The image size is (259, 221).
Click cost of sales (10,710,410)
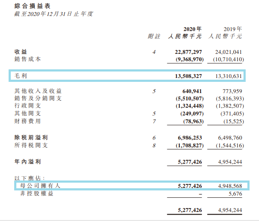228,59
